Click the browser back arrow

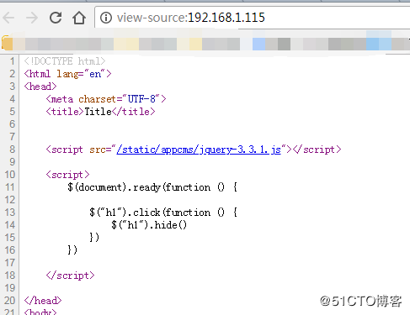coord(8,18)
